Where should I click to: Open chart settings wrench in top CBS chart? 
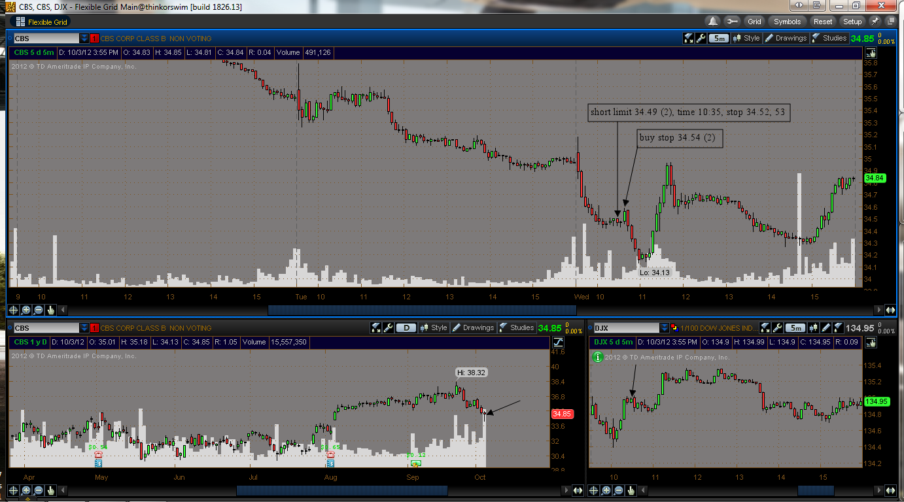coord(701,38)
